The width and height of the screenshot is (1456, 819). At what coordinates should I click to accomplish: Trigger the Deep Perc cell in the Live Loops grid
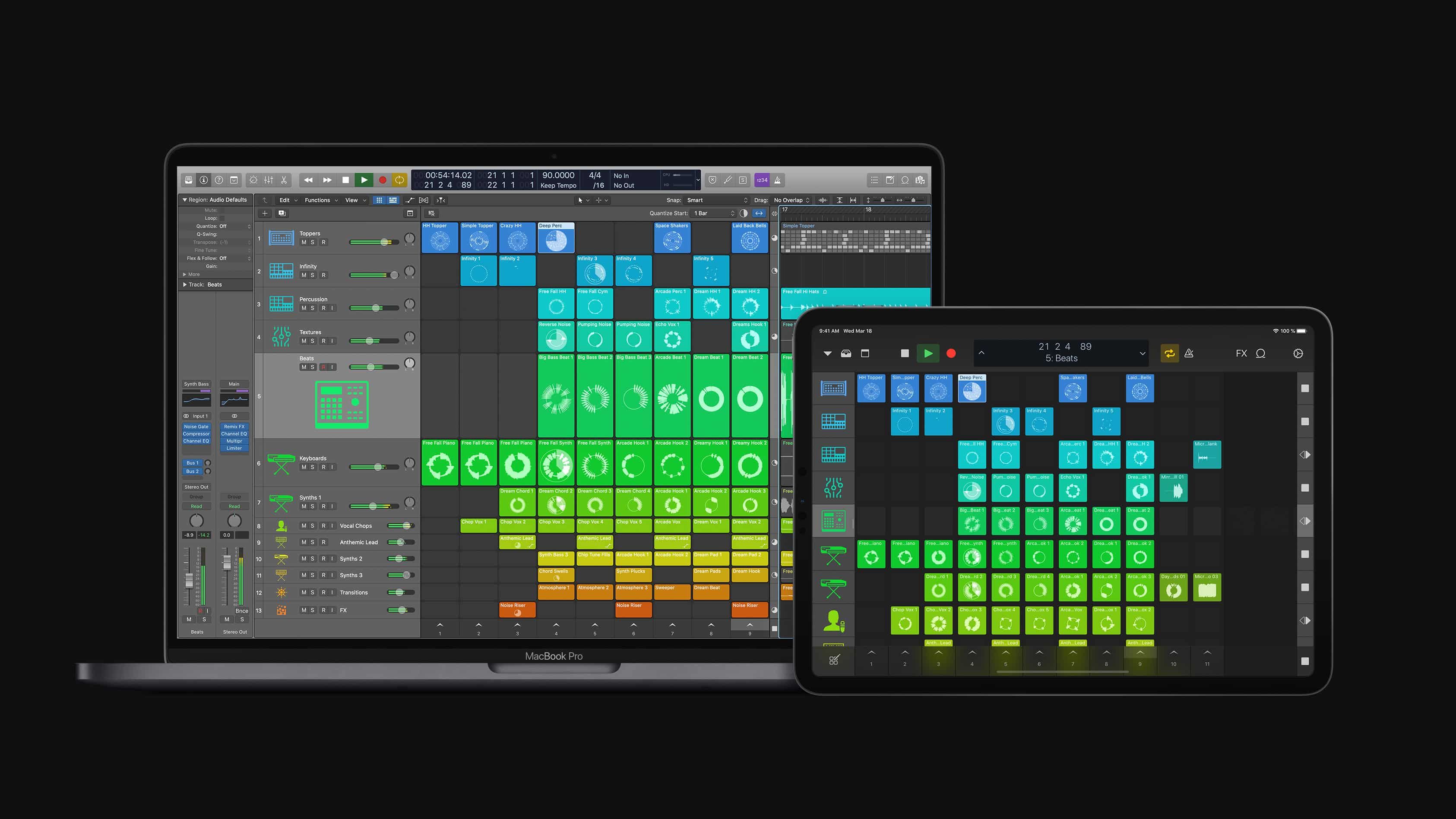(556, 238)
